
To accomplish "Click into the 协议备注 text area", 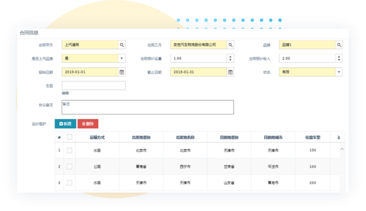I will pos(147,107).
